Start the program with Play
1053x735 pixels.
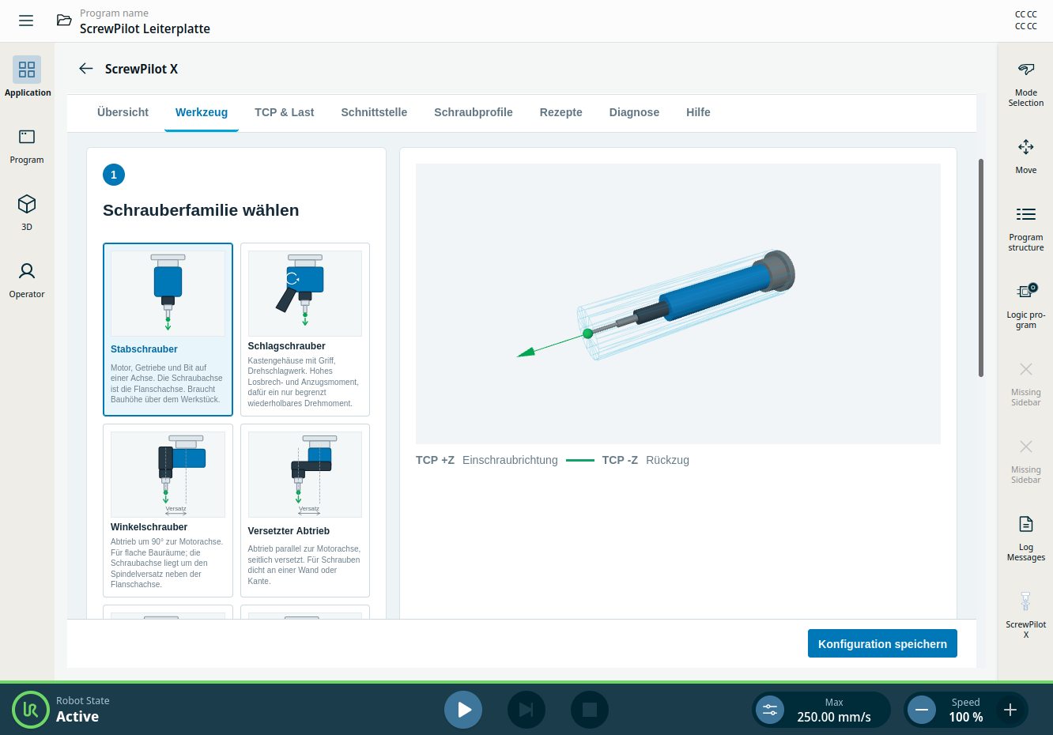463,710
